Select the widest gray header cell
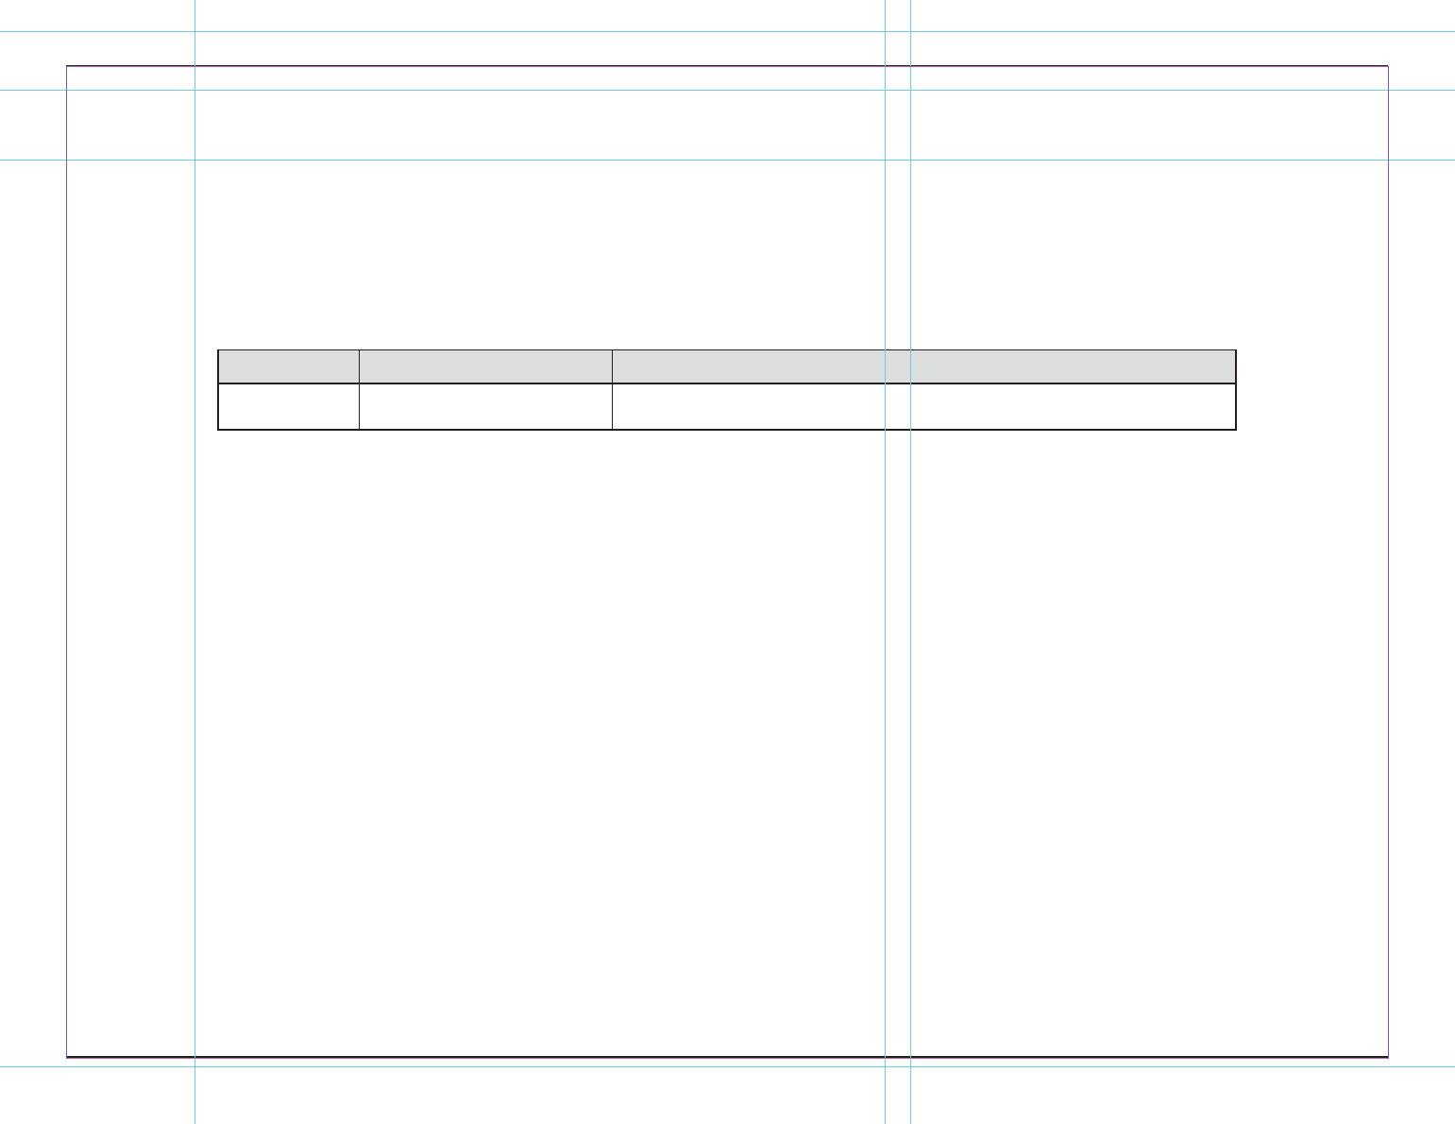Image resolution: width=1455 pixels, height=1124 pixels. point(923,366)
